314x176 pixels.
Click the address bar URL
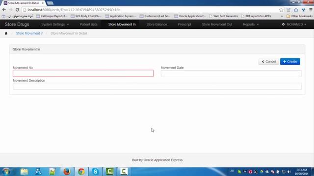pos(74,10)
